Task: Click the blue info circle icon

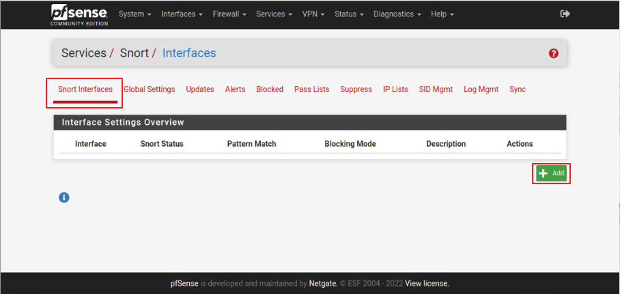Action: click(x=64, y=197)
